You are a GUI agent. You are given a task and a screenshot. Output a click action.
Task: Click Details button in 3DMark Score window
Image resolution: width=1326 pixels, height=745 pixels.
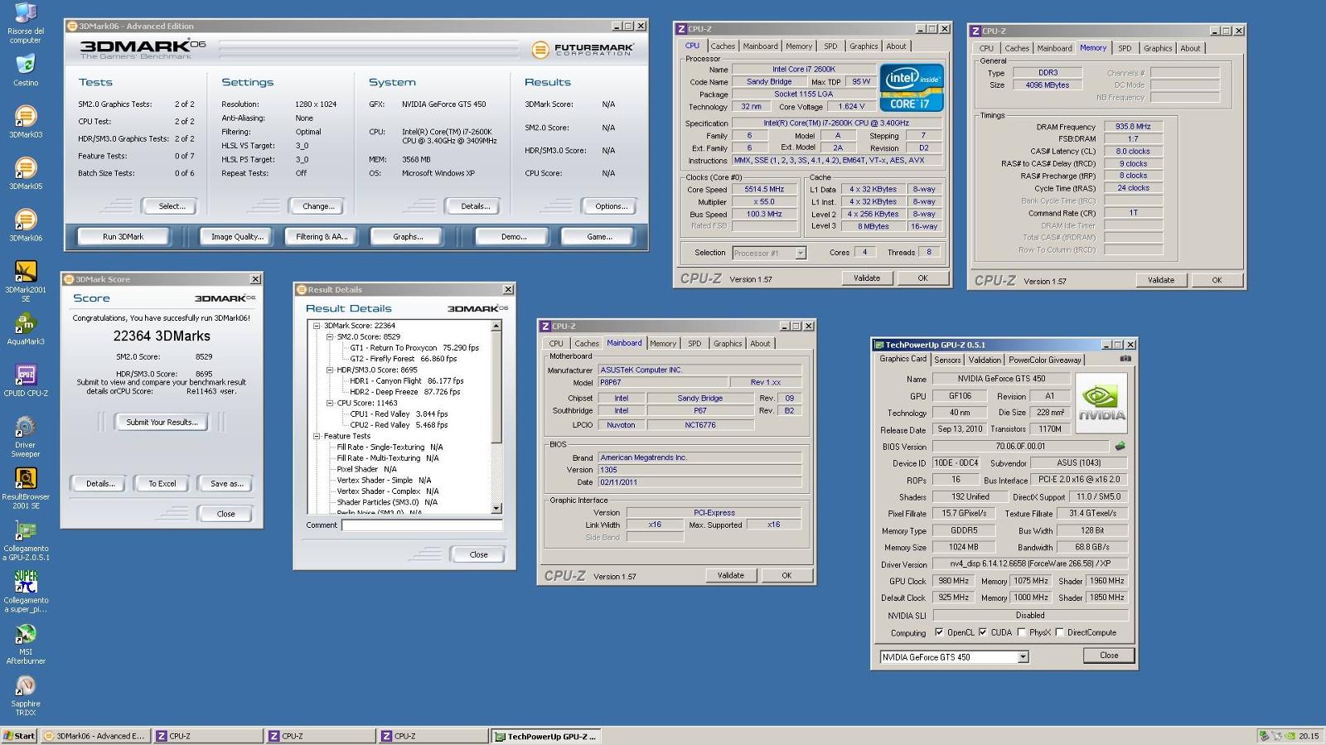tap(99, 484)
